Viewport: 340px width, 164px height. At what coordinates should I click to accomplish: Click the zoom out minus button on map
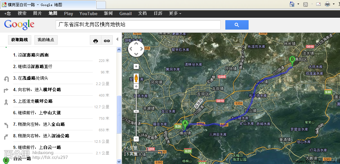pos(136,139)
